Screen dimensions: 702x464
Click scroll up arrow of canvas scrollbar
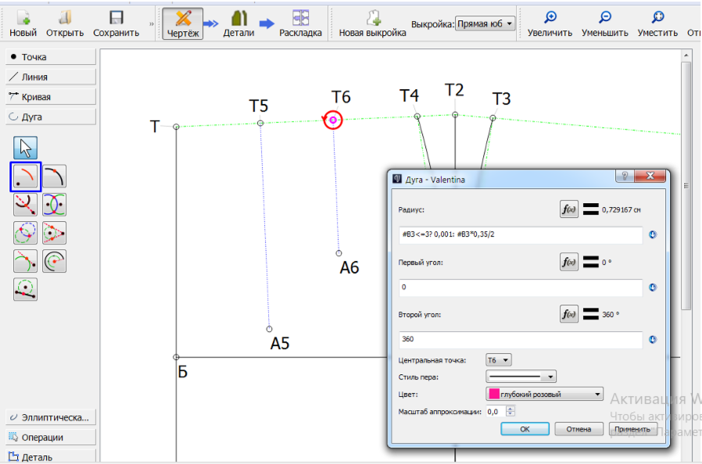[686, 55]
